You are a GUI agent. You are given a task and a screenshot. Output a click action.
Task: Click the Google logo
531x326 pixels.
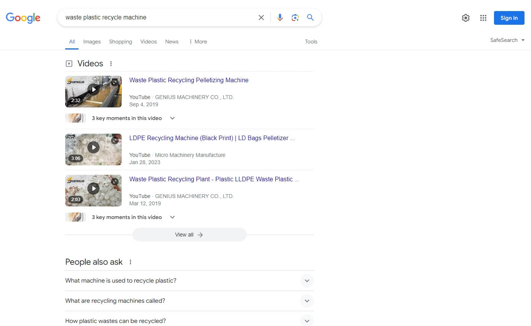click(x=23, y=18)
